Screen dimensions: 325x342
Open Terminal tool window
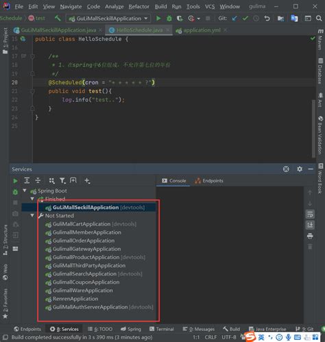162,329
